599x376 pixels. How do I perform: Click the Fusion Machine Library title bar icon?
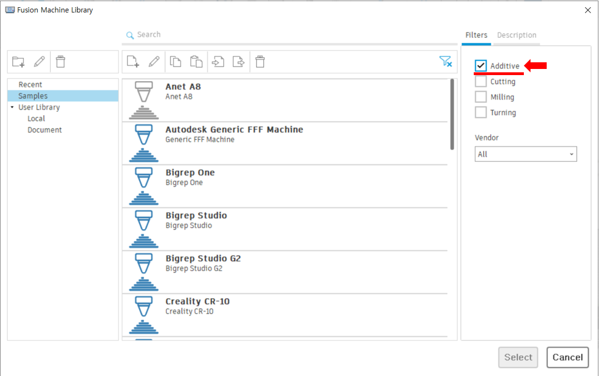[10, 10]
